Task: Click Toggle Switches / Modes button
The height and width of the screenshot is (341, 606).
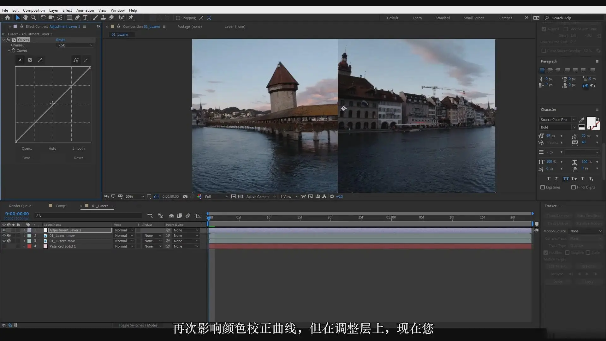Action: click(138, 325)
